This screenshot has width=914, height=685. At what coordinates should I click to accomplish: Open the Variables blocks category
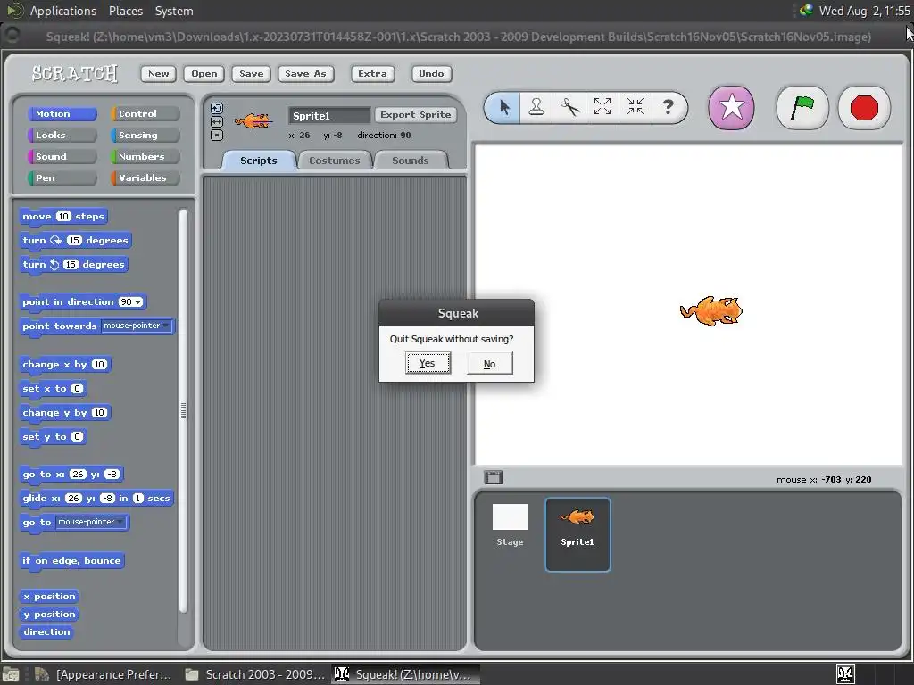pyautogui.click(x=145, y=177)
